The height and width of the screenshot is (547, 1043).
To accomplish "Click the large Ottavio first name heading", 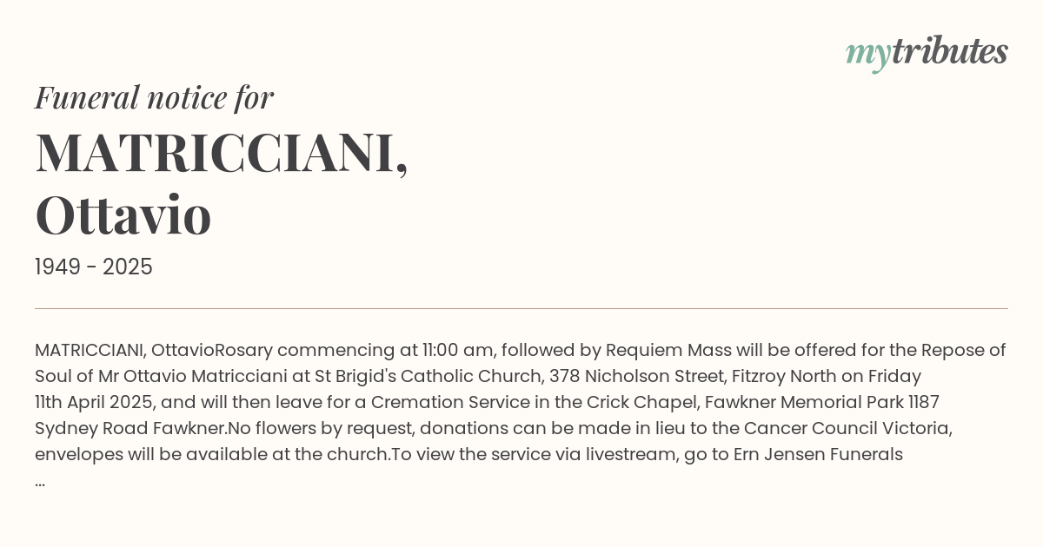I will pos(123,214).
